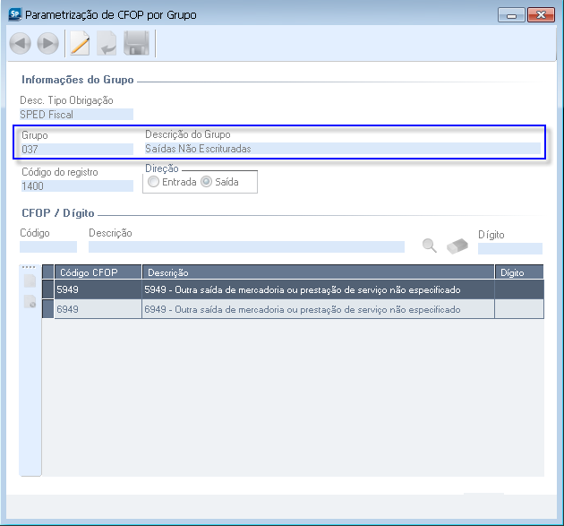Click row selector for the 6949 row

(x=47, y=309)
